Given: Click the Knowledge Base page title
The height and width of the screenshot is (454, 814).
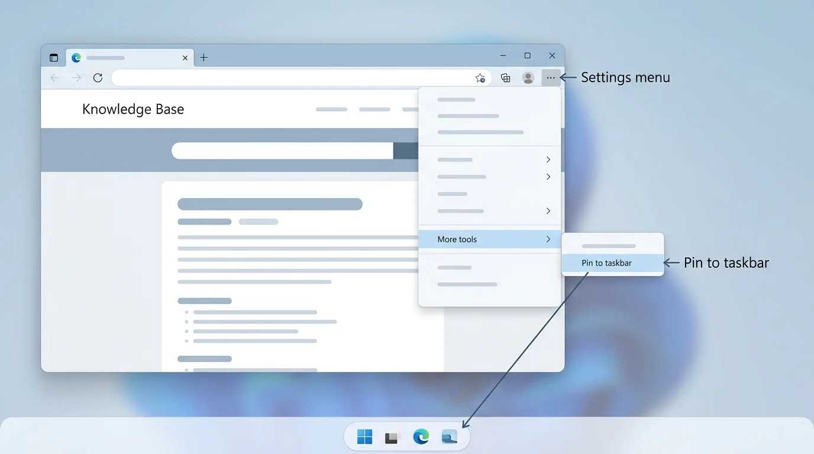Looking at the screenshot, I should point(133,109).
